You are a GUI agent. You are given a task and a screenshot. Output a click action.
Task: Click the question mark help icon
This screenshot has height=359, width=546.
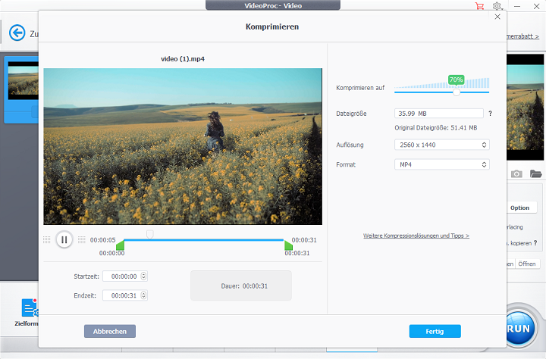click(x=491, y=114)
